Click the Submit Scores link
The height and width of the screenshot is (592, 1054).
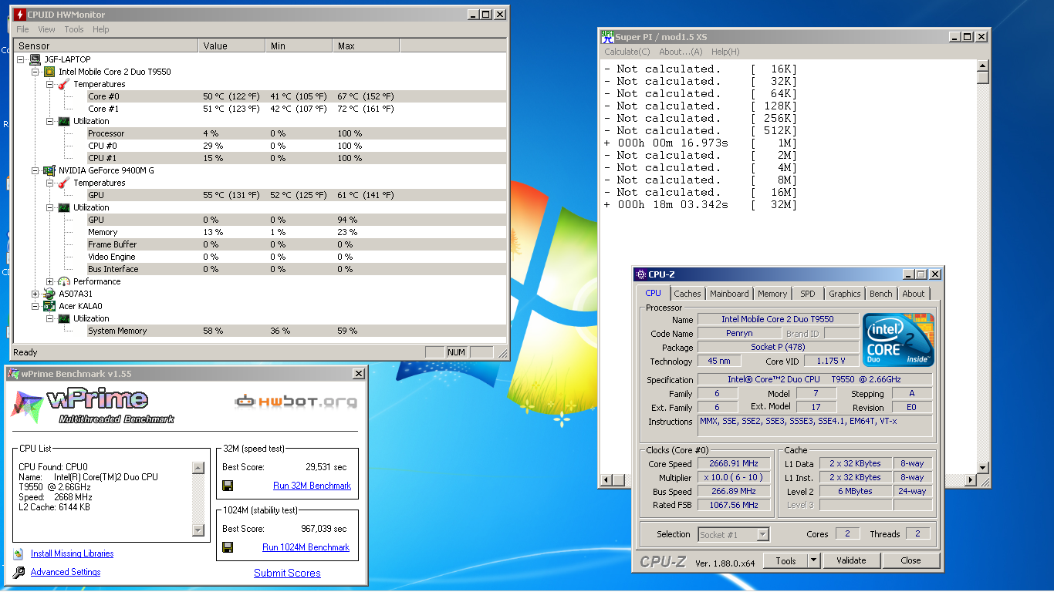pos(287,573)
